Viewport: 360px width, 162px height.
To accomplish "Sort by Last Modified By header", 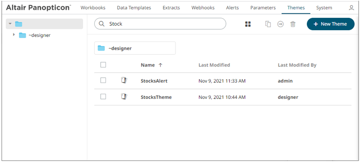I will 297,65.
